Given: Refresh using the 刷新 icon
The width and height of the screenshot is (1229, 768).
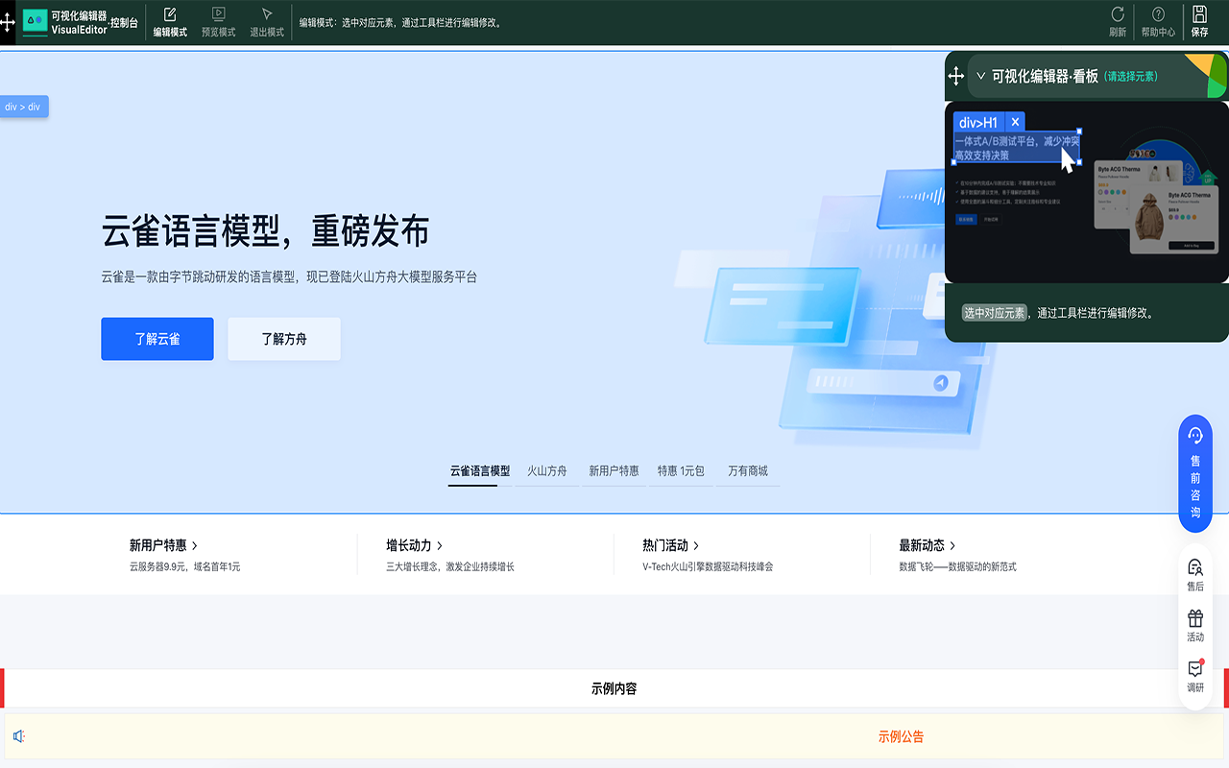Looking at the screenshot, I should [x=1116, y=14].
